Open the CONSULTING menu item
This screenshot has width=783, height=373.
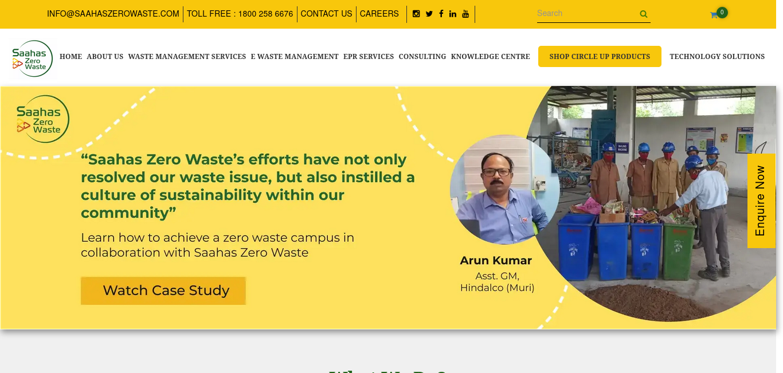(x=422, y=57)
